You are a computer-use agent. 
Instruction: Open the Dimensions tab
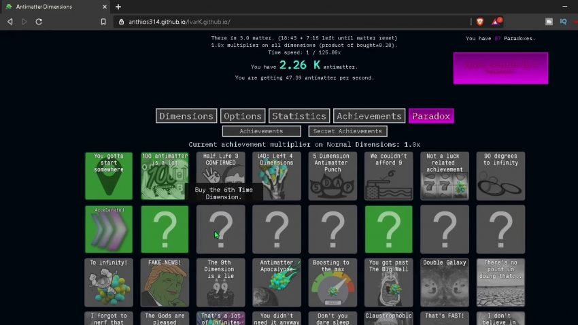(x=186, y=116)
